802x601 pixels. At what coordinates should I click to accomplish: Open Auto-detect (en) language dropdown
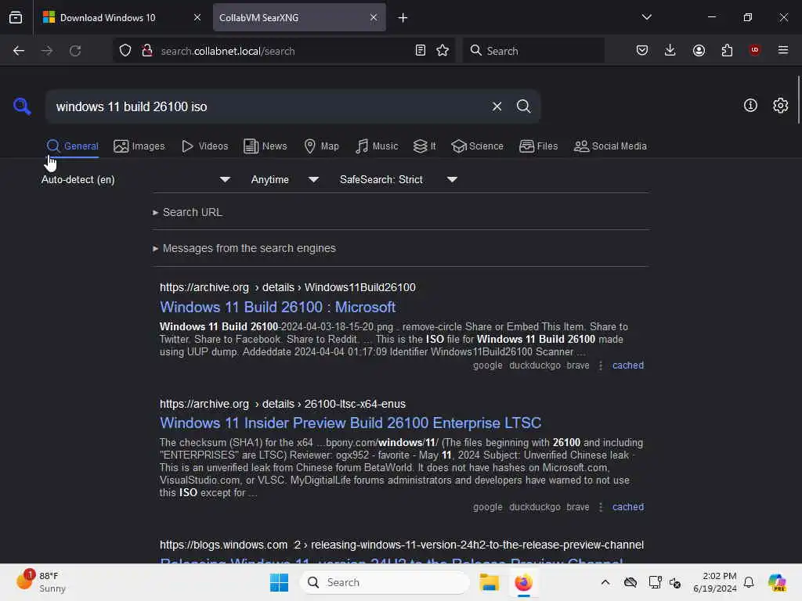(135, 179)
